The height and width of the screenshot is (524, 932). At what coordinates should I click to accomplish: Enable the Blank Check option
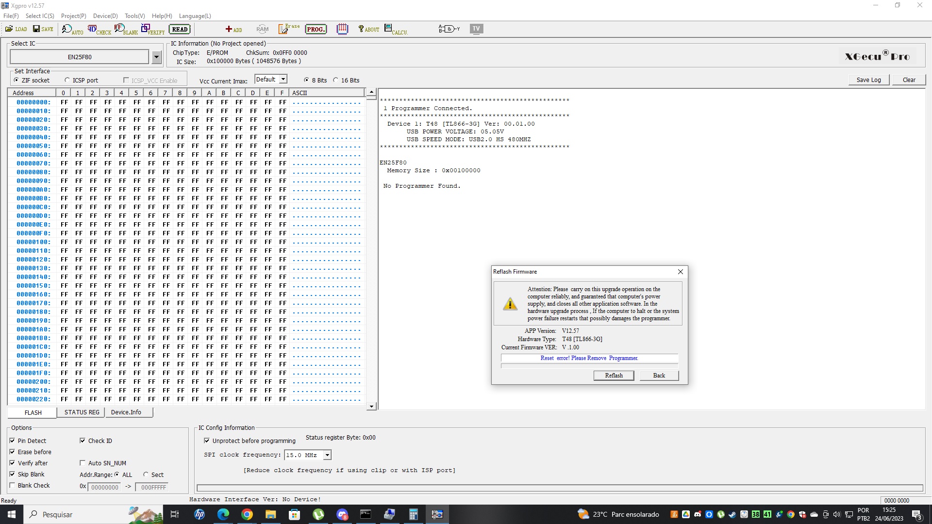[12, 486]
